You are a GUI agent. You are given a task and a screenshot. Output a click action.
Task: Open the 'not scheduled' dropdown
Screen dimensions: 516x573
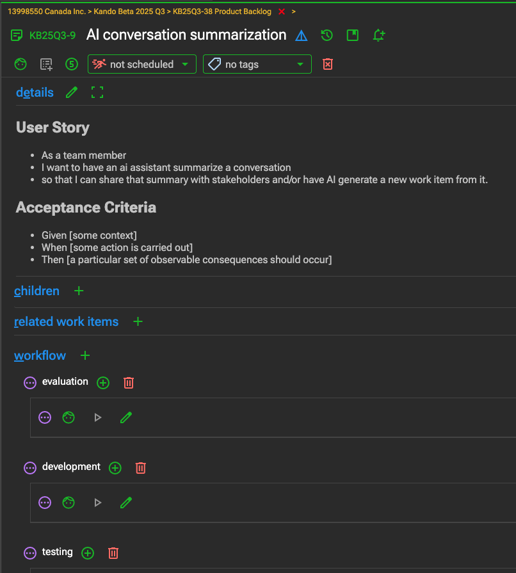tap(142, 64)
